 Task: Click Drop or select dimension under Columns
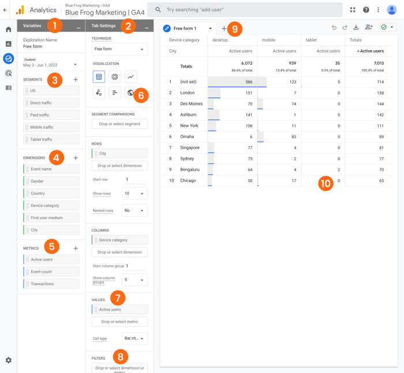[119, 253]
